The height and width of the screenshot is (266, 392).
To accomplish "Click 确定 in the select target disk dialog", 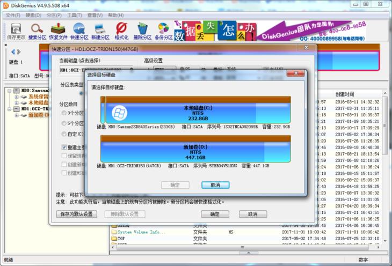I will (x=175, y=185).
